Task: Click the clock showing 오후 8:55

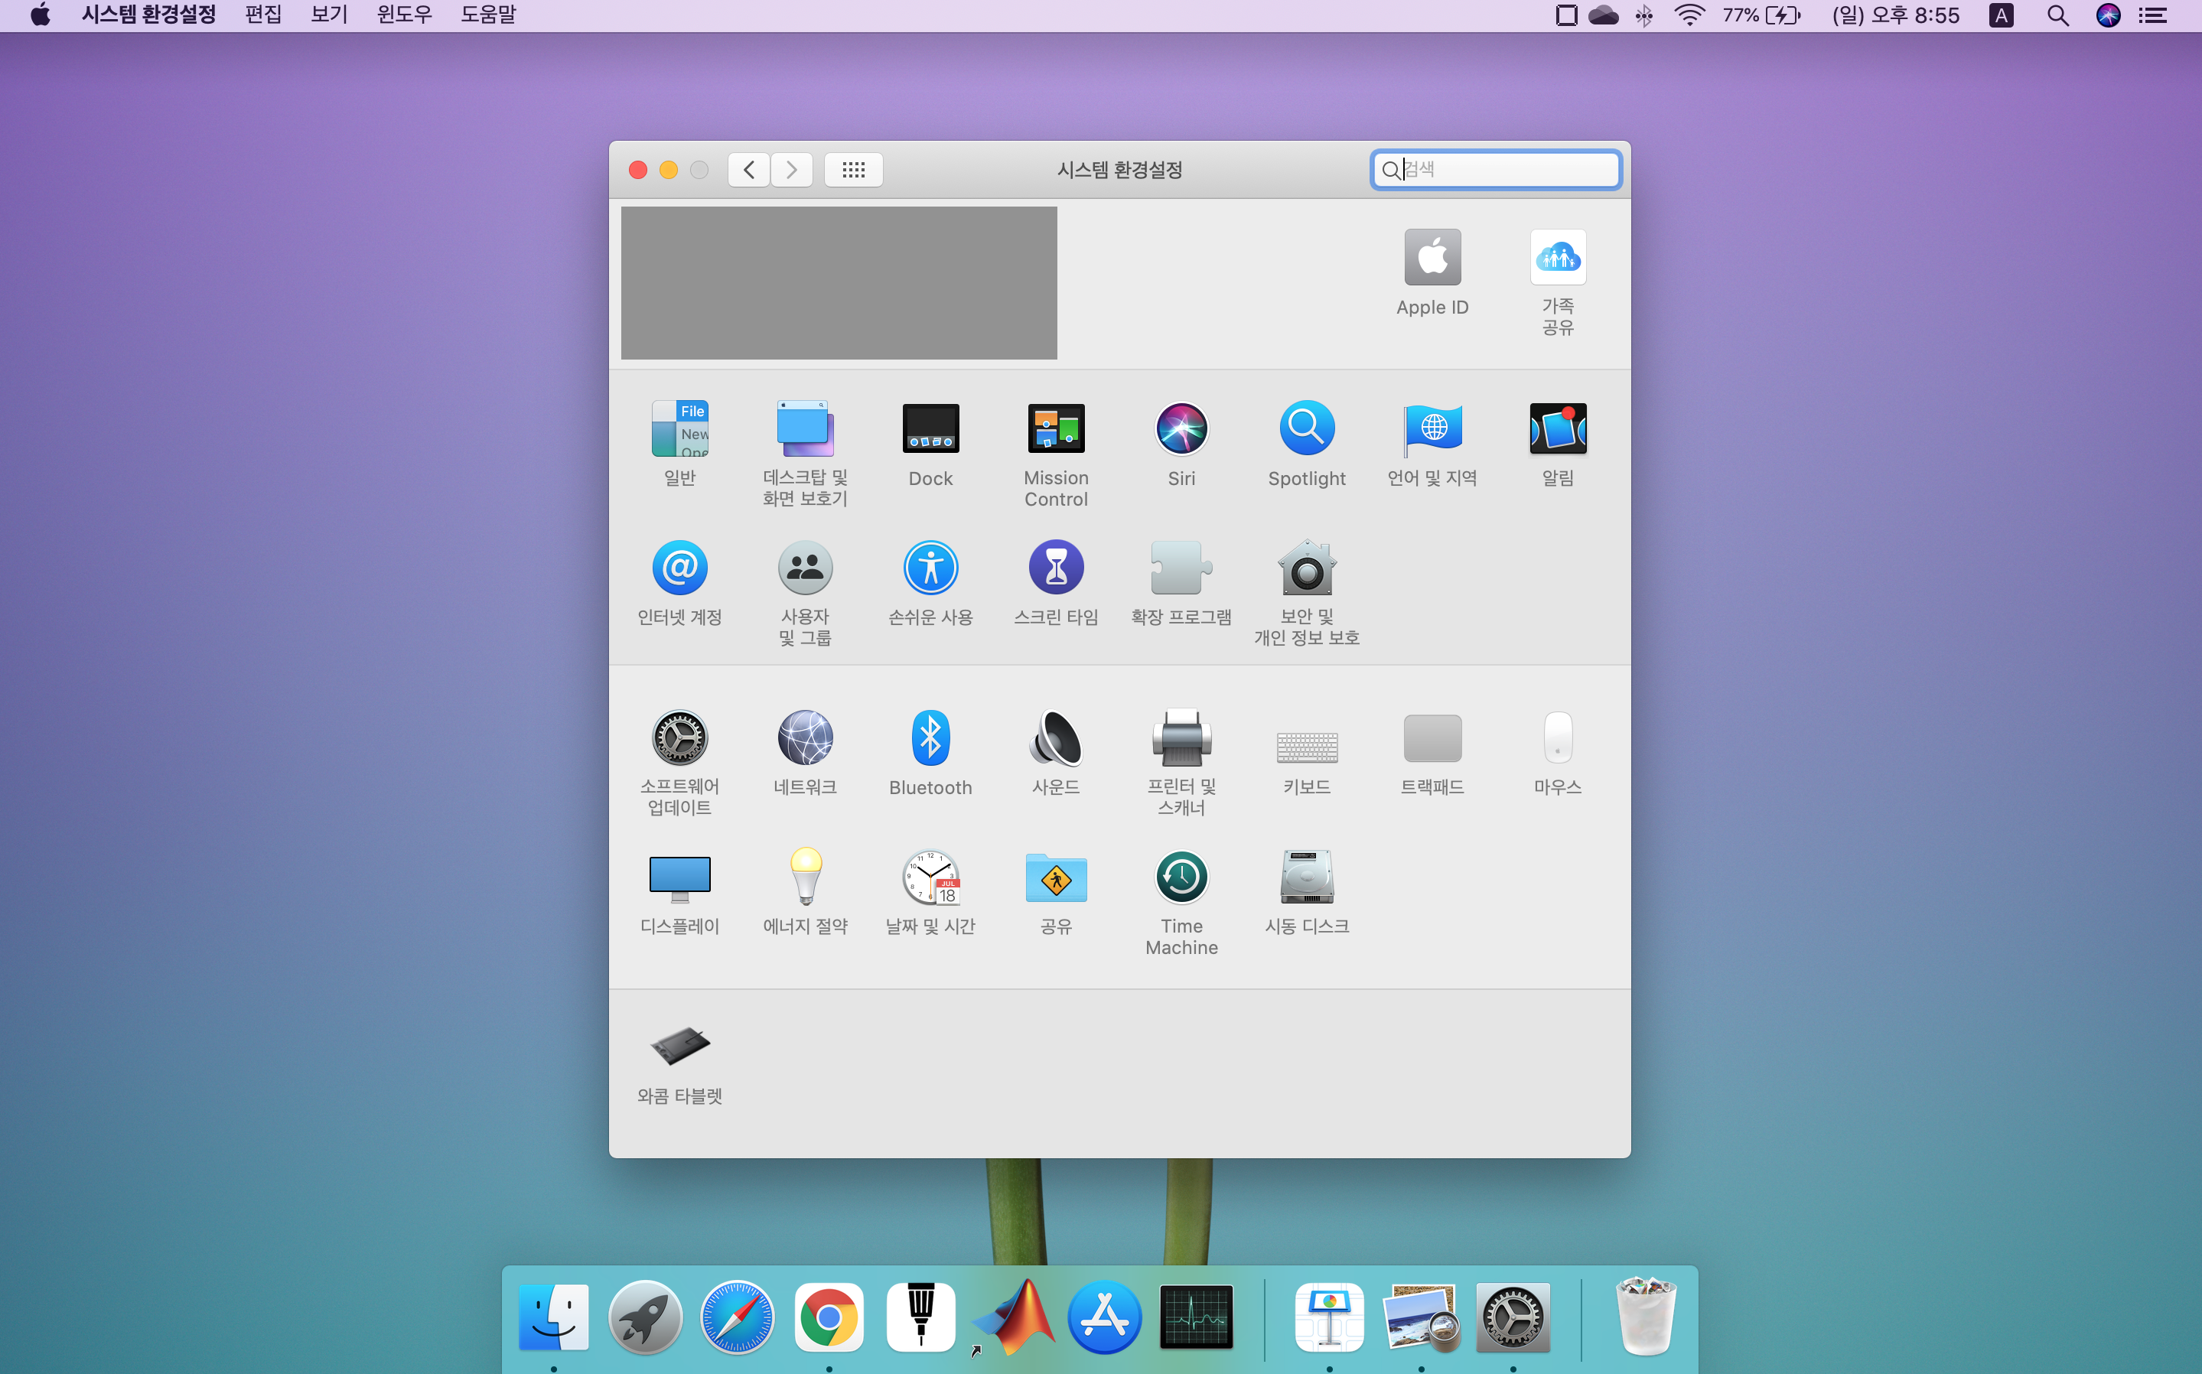Action: (x=1896, y=15)
